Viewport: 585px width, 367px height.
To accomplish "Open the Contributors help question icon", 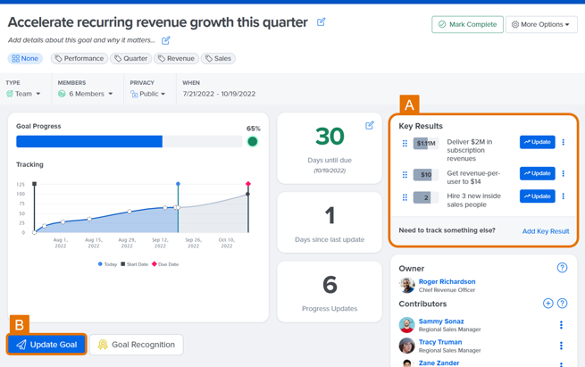I will tap(562, 304).
